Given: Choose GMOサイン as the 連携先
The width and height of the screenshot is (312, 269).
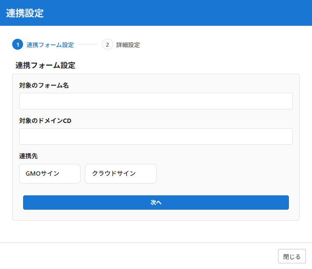Looking at the screenshot, I should pyautogui.click(x=50, y=174).
